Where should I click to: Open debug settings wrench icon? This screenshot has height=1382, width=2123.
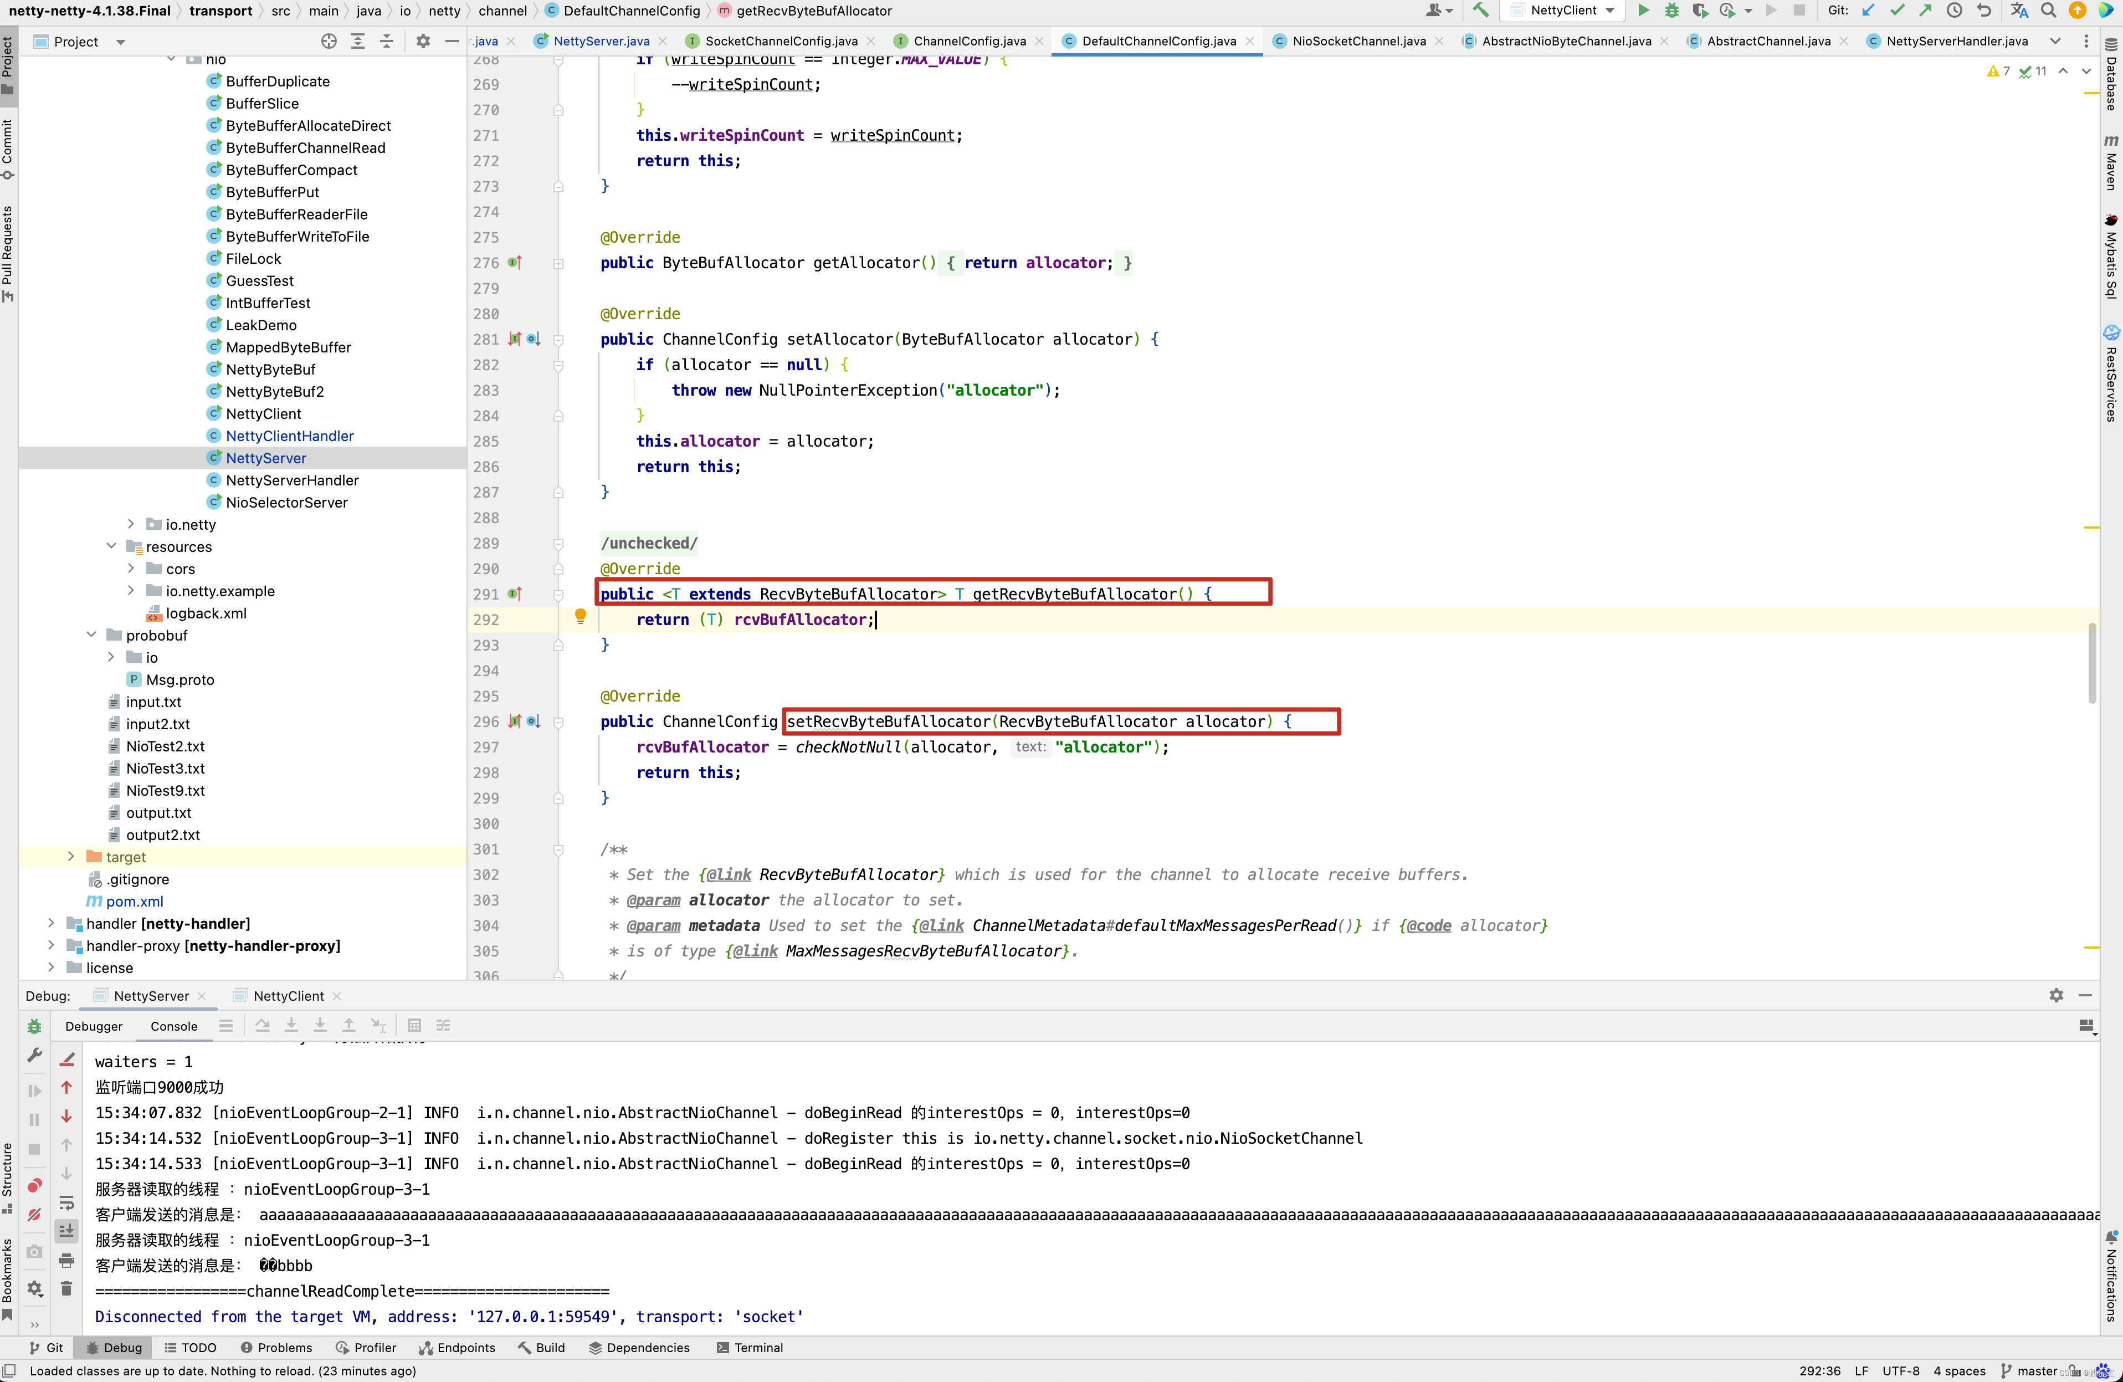pos(35,1055)
